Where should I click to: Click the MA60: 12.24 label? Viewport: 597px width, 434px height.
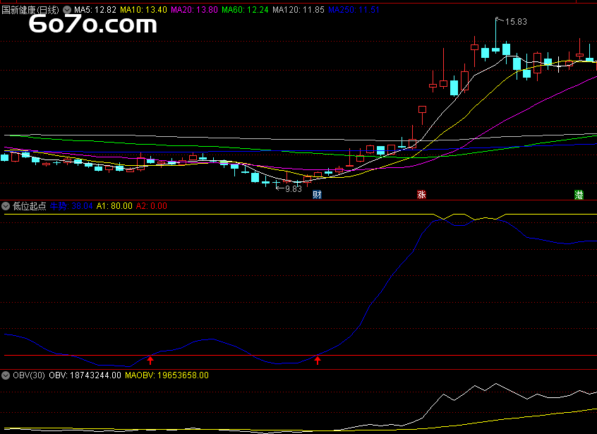point(245,10)
